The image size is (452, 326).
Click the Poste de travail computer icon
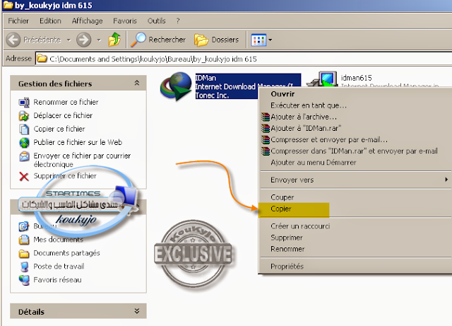[24, 267]
